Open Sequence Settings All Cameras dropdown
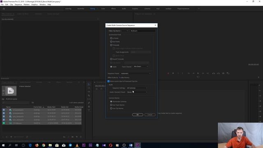This screenshot has height=148, width=263. point(137,88)
